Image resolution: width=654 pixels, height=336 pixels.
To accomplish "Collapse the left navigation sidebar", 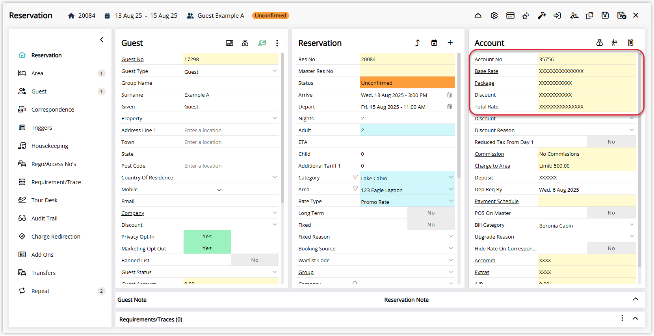I will pos(102,39).
